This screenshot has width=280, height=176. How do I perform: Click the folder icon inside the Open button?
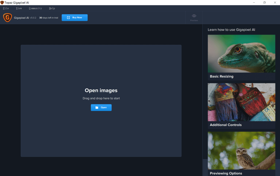[x=97, y=108]
